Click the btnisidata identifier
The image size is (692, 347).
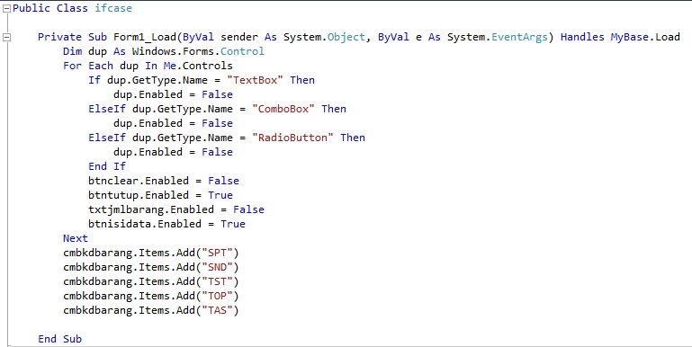coord(120,224)
